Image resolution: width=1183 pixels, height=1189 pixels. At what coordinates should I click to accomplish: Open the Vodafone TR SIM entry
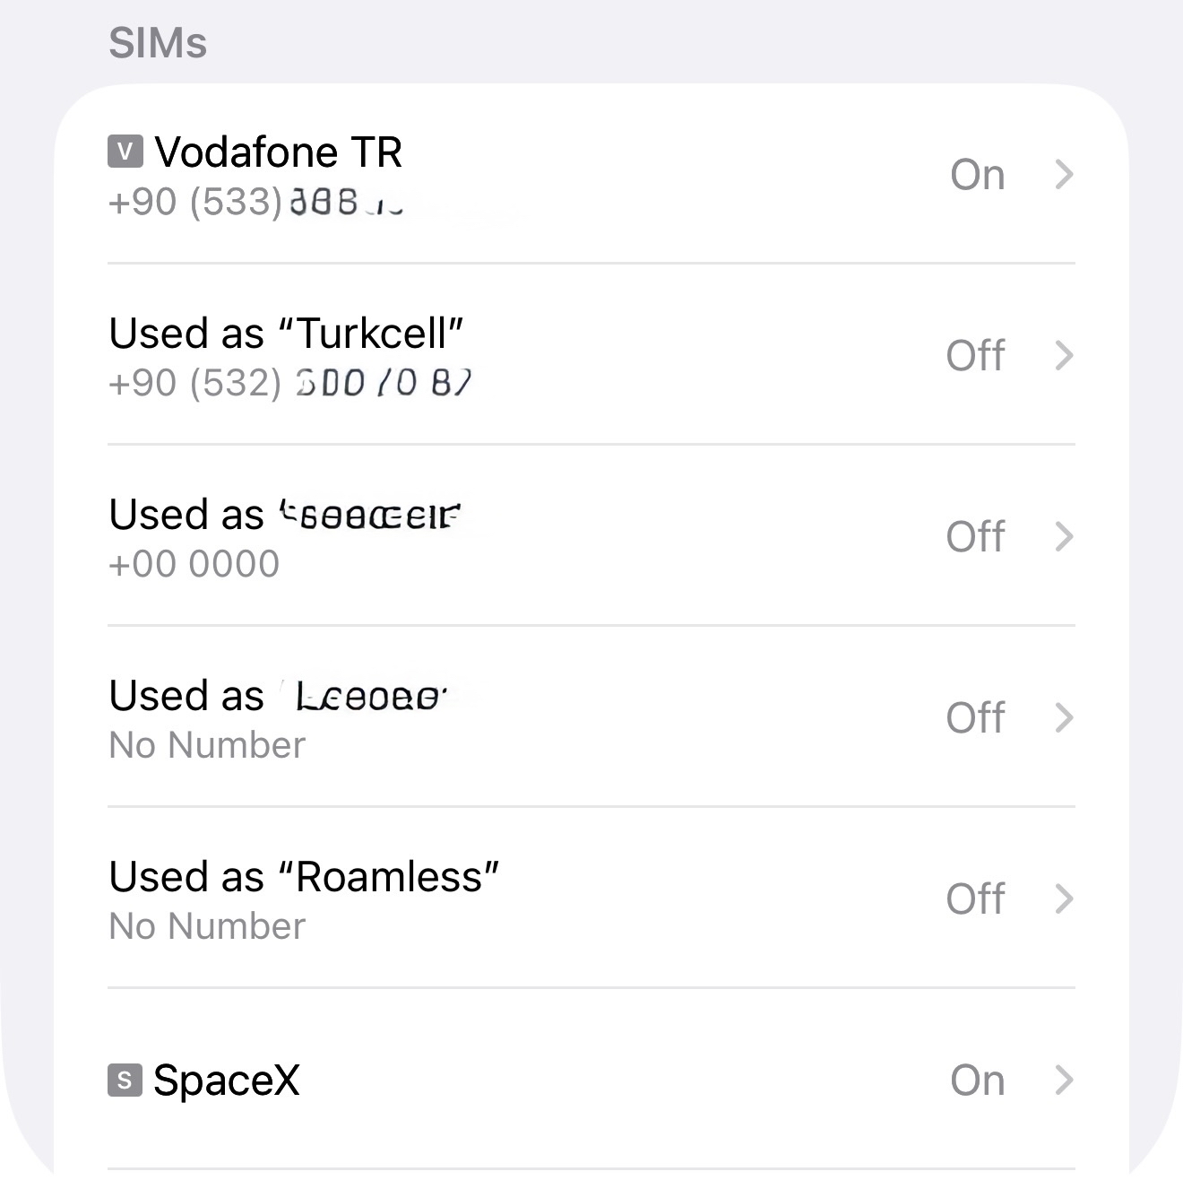pyautogui.click(x=591, y=175)
